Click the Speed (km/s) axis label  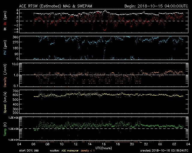click(x=5, y=102)
